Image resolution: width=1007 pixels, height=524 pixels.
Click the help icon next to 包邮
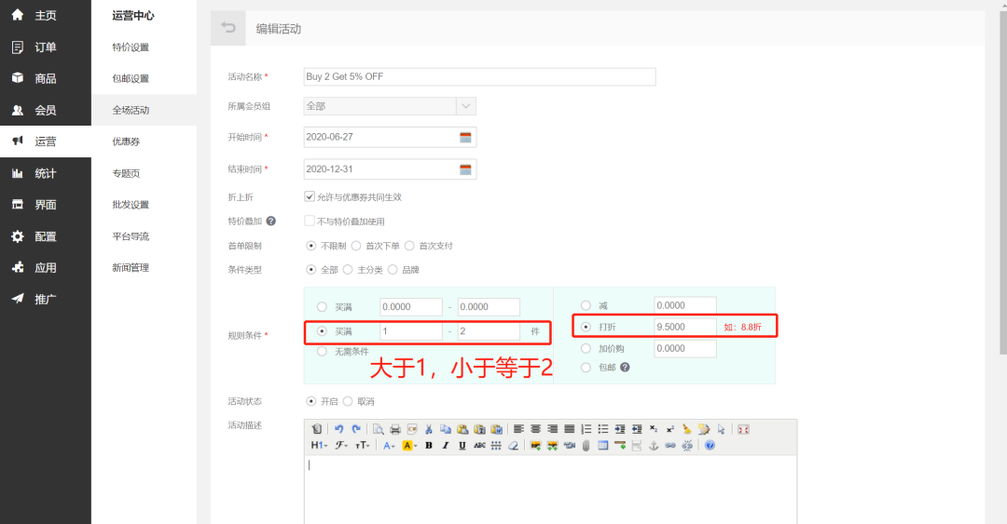pyautogui.click(x=625, y=368)
